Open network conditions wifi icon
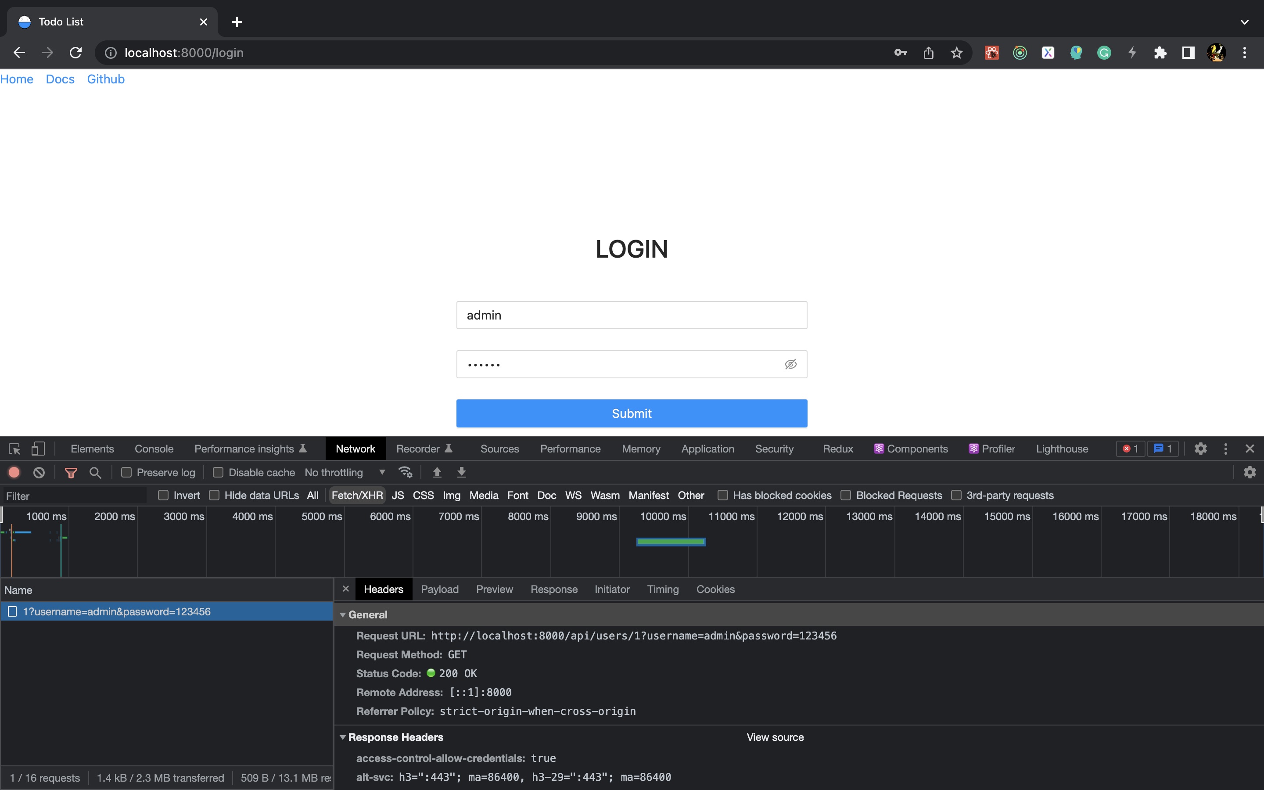 [406, 472]
